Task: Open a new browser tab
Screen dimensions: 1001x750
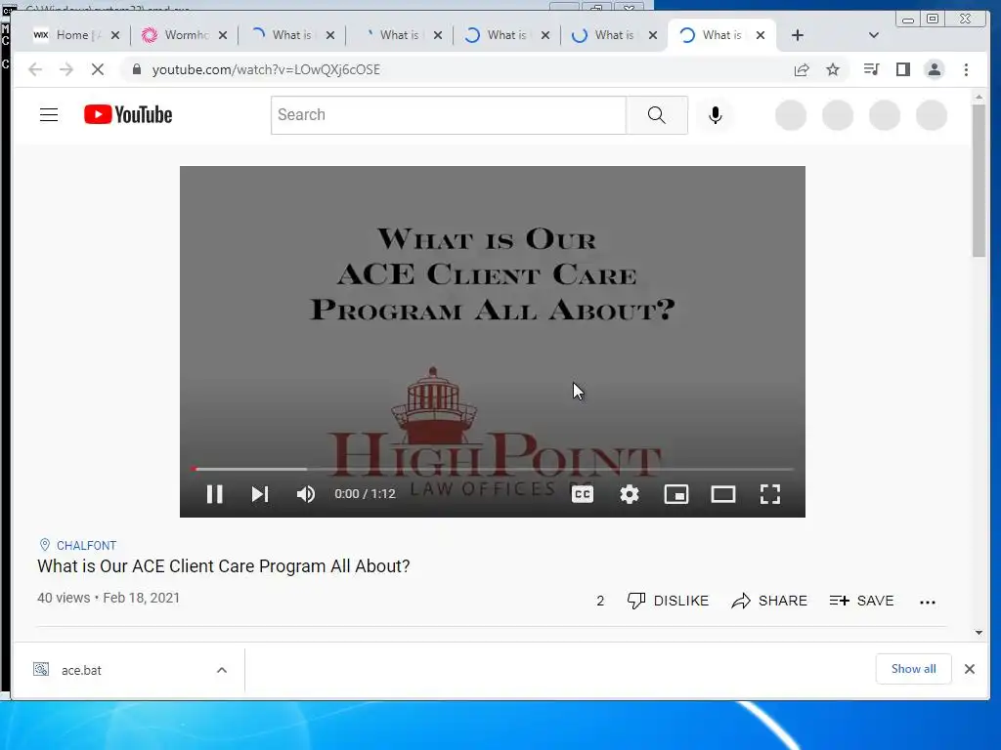Action: (798, 35)
